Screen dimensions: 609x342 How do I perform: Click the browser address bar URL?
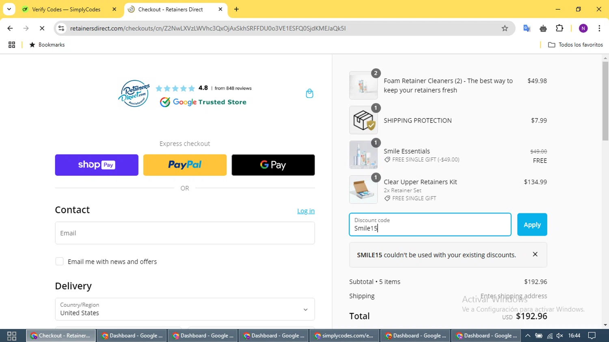click(208, 28)
